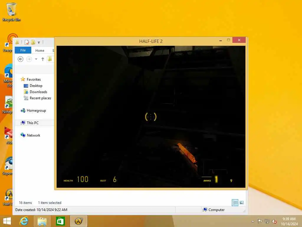Click the crosshair in the game view
This screenshot has height=227, width=302.
pos(151,117)
